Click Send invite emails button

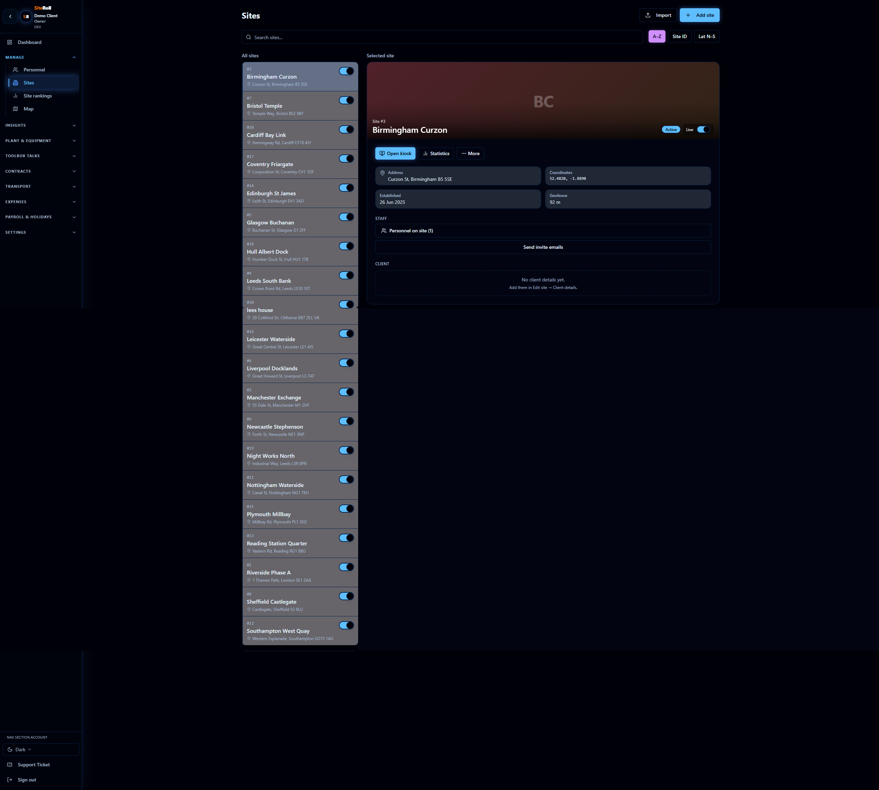coord(543,247)
